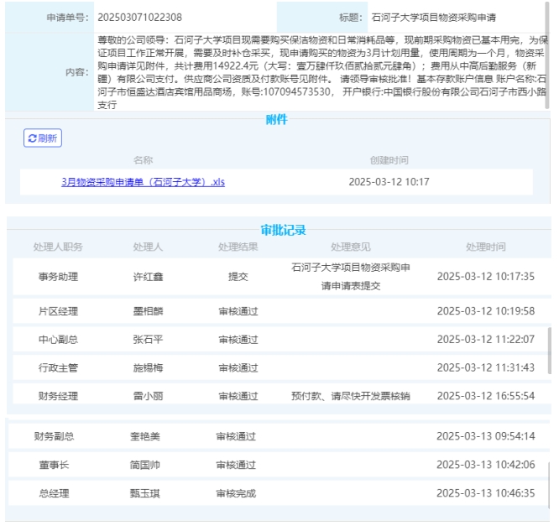Viewport: 559px width, 531px height.
Task: Click the 处理结果 column header
Action: click(238, 247)
